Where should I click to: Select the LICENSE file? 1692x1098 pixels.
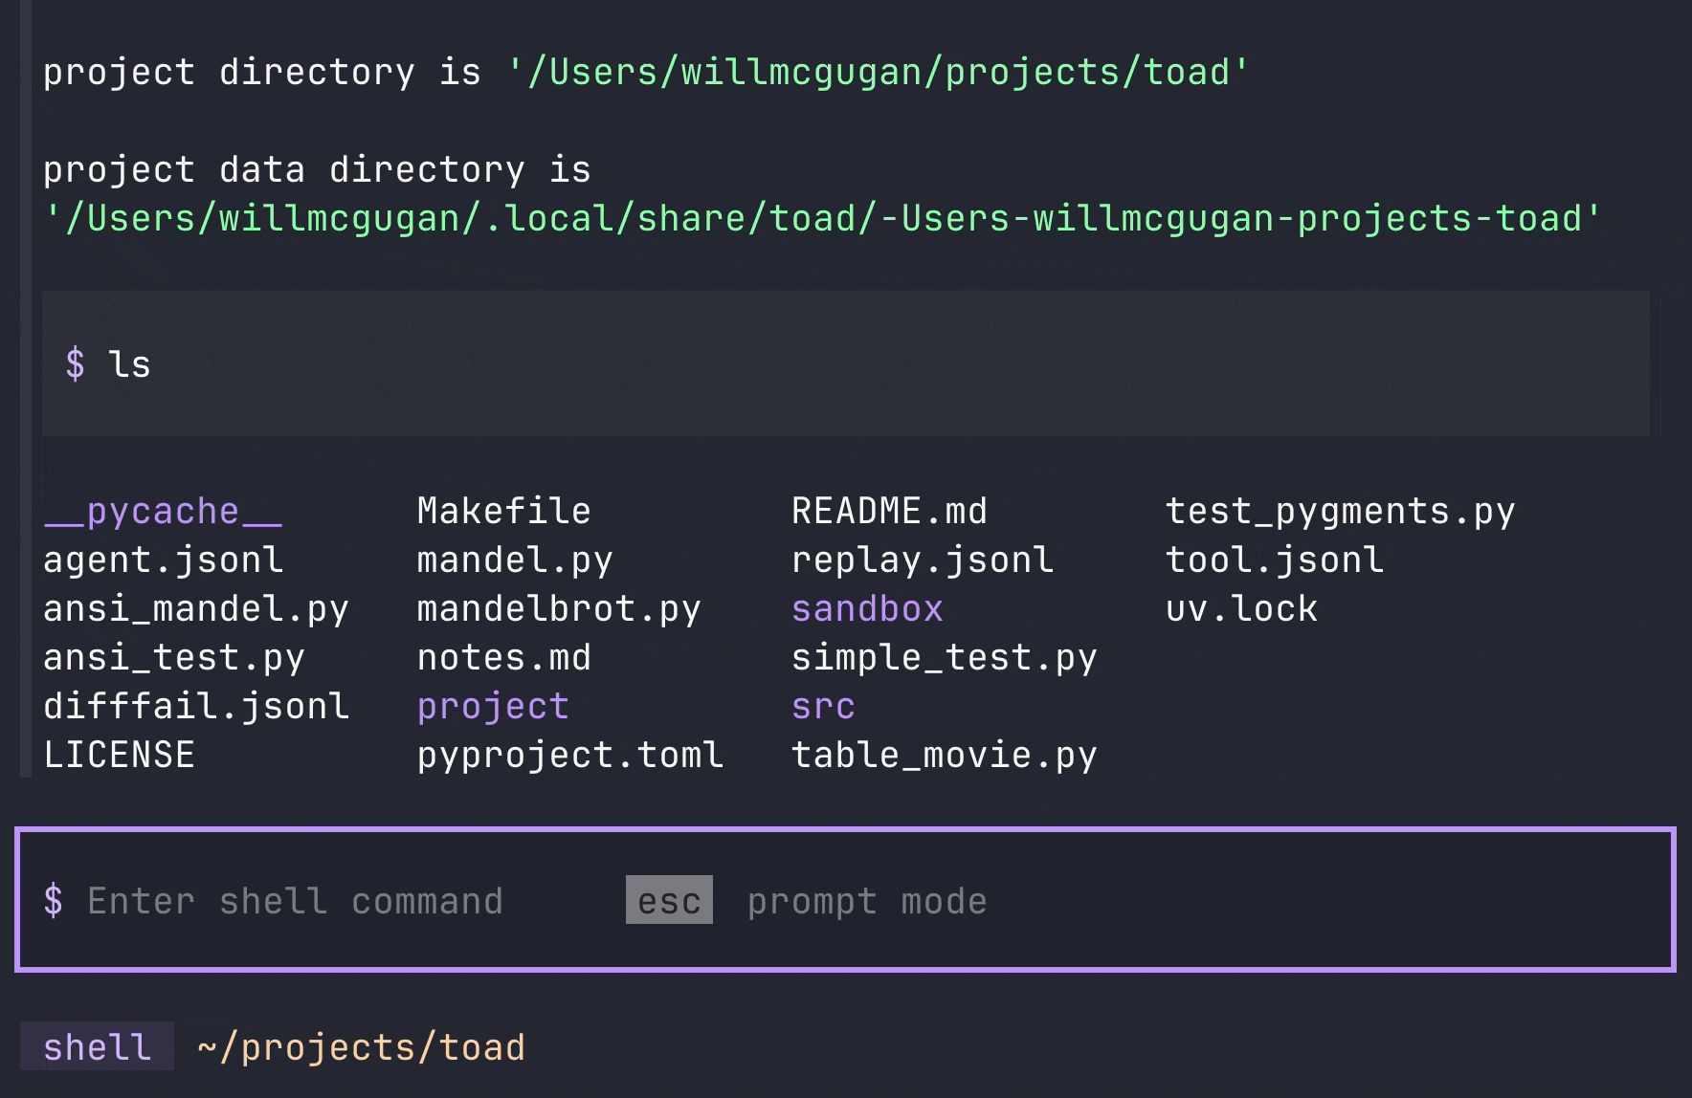click(119, 755)
